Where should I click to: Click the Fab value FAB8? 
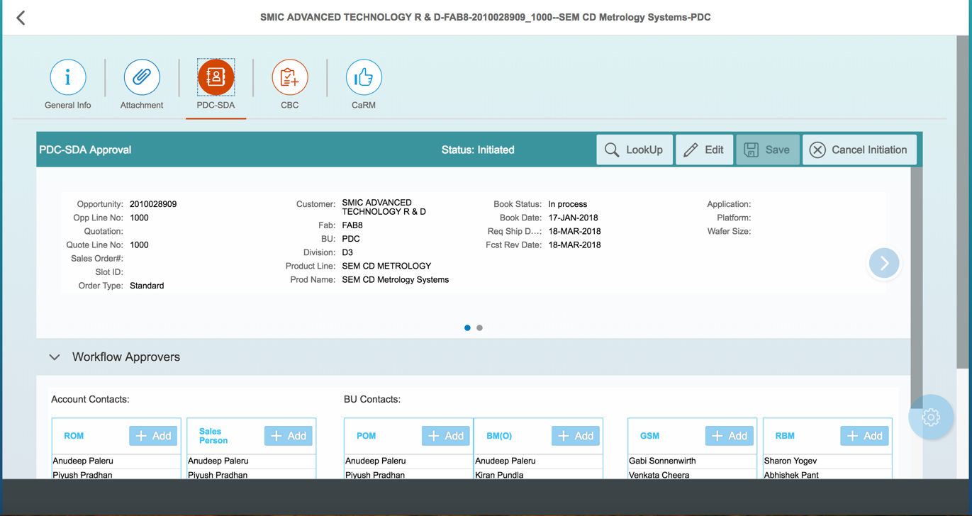[x=352, y=225]
